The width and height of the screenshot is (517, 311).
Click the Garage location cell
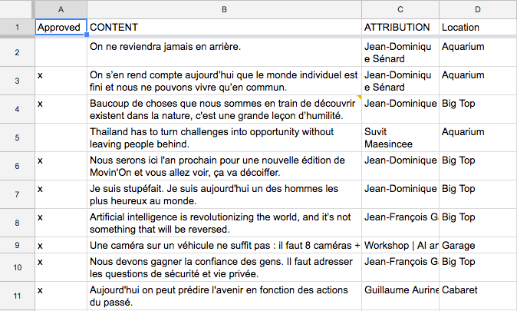[x=477, y=246]
